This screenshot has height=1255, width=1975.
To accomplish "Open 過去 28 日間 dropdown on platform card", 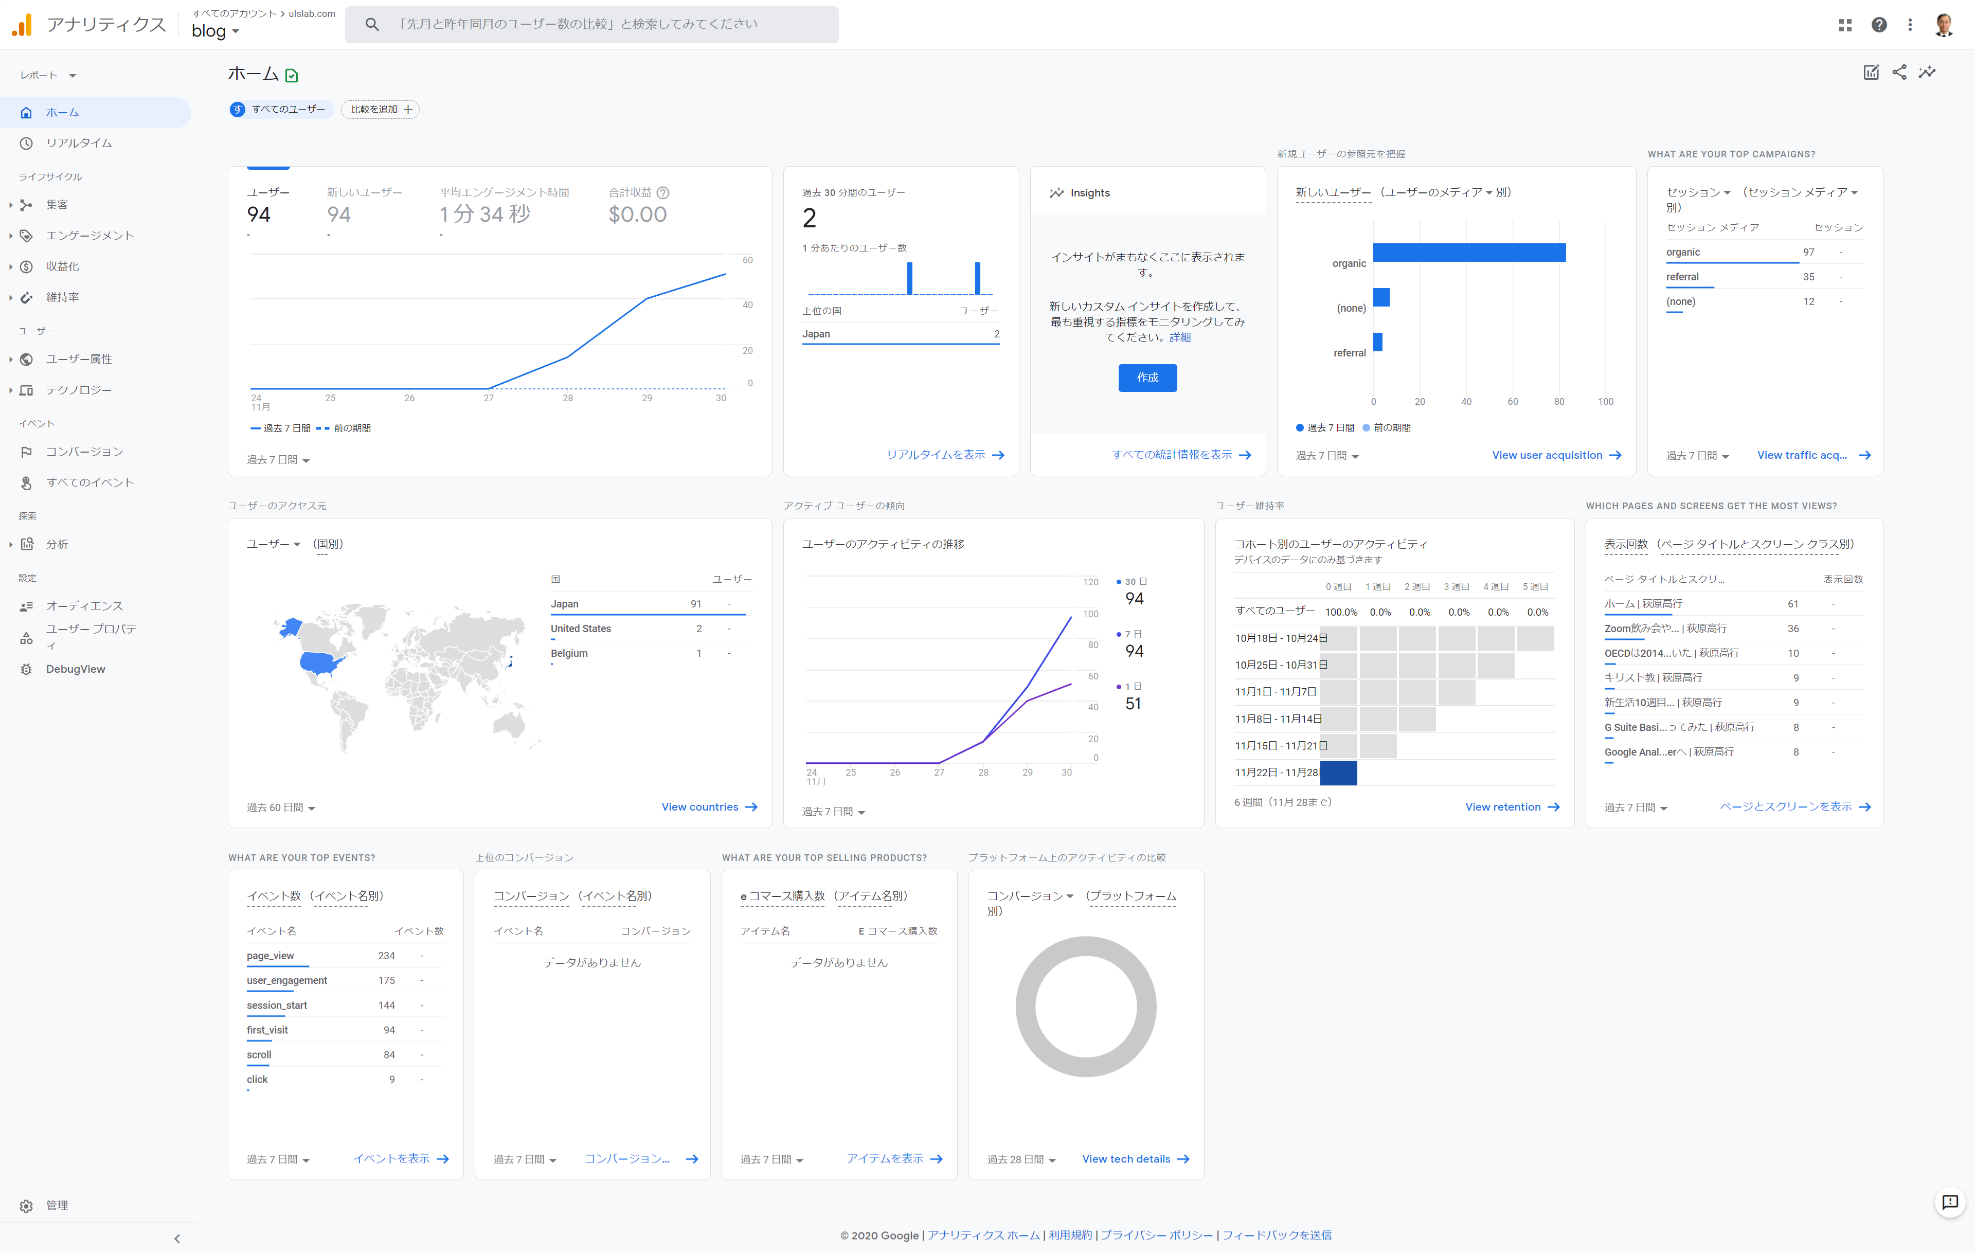I will [x=1021, y=1160].
